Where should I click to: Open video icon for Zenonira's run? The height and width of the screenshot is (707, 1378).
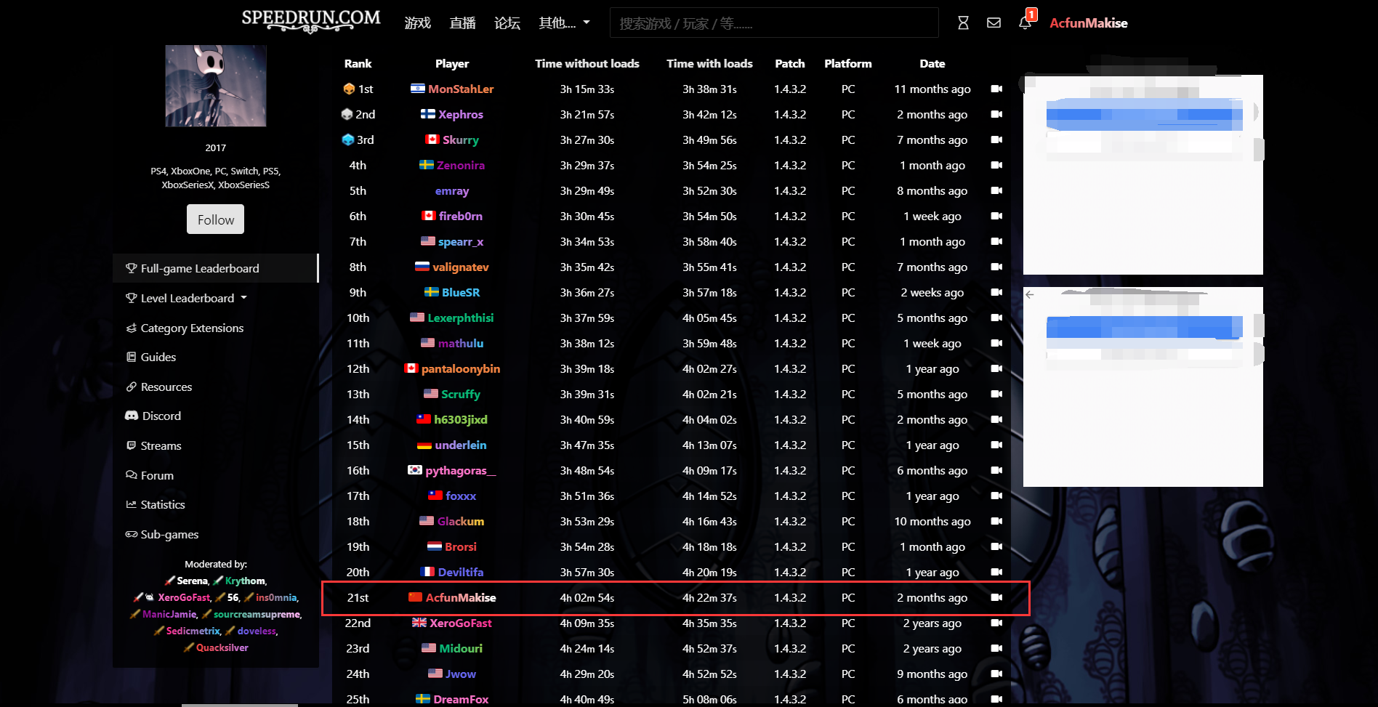tap(996, 165)
